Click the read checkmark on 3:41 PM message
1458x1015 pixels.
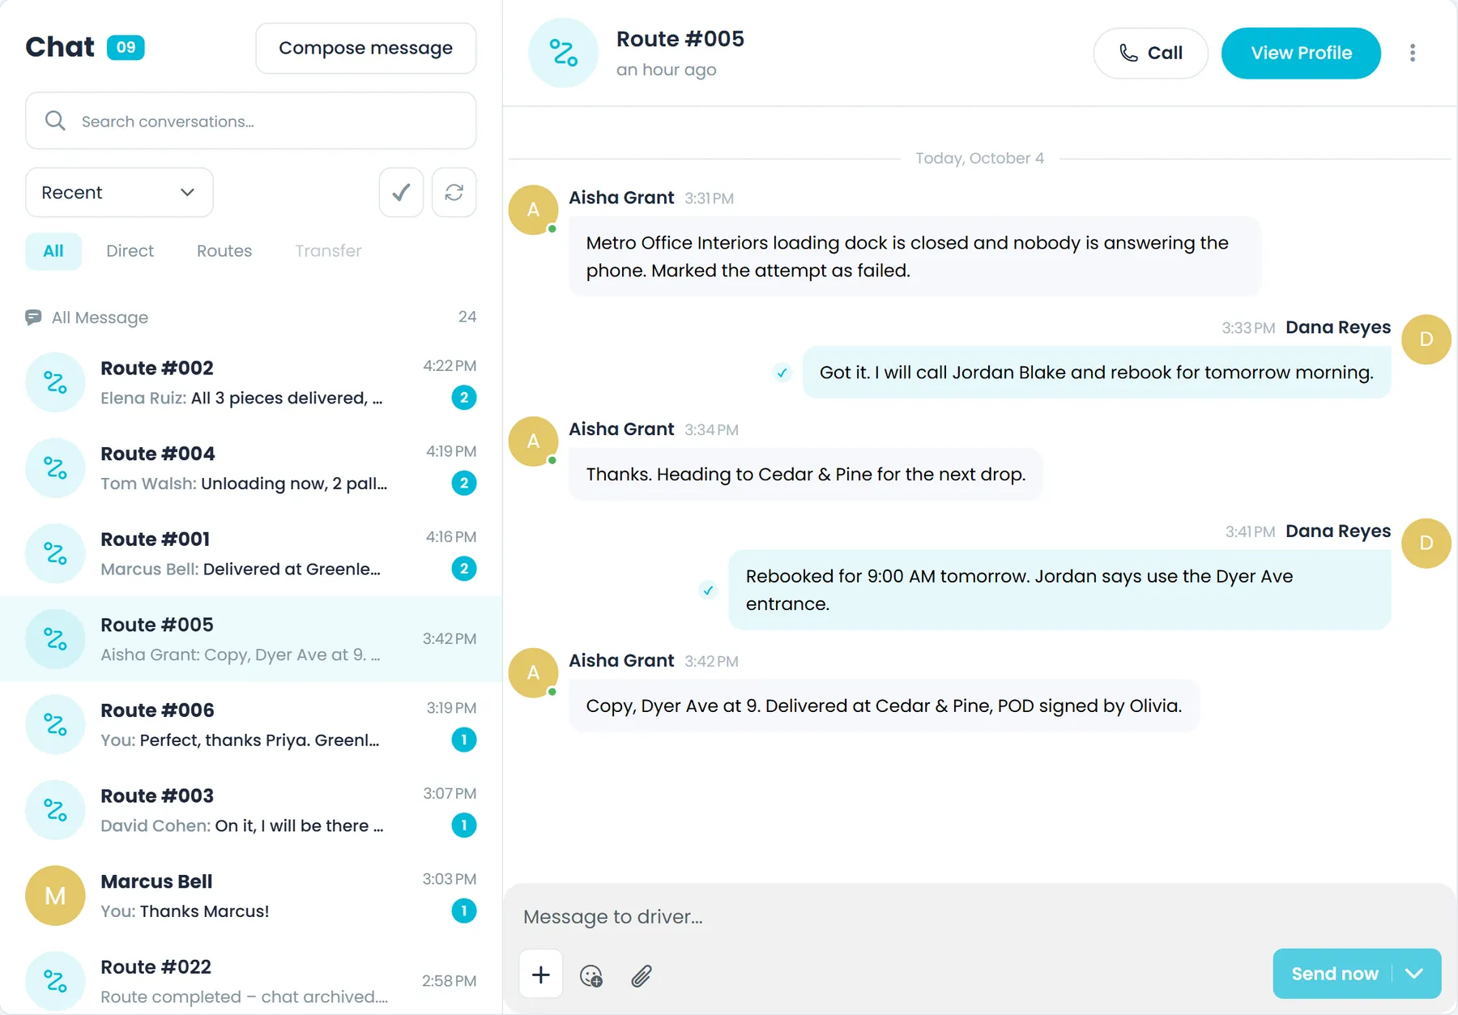pos(708,590)
